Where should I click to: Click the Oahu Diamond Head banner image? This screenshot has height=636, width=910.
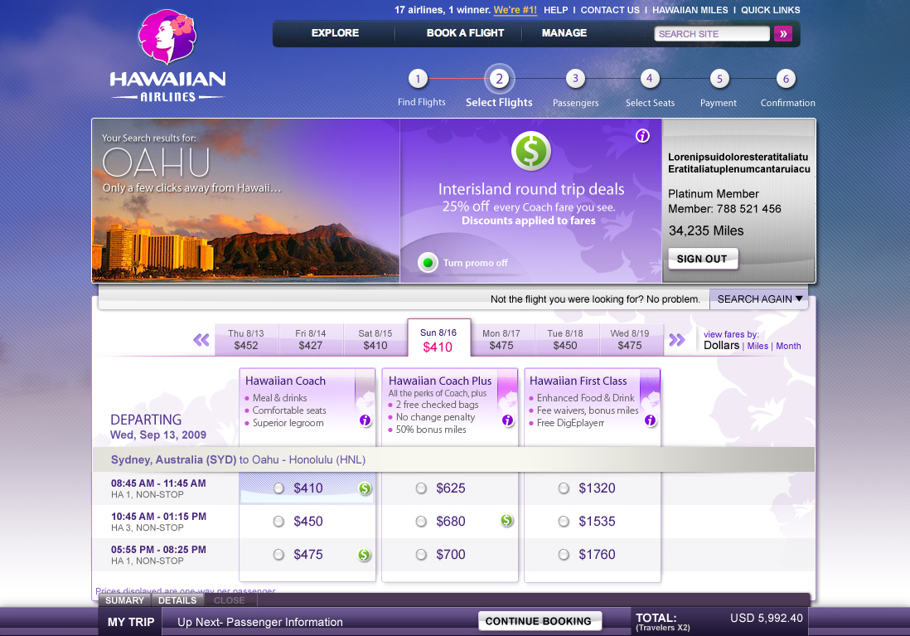246,201
